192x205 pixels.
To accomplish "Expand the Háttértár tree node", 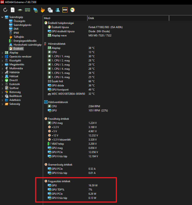I will coord(2,73).
